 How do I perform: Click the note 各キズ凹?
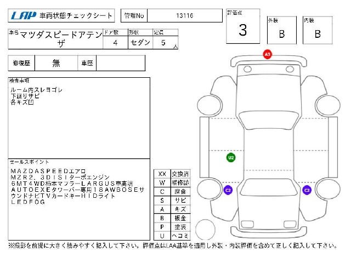pyautogui.click(x=22, y=102)
